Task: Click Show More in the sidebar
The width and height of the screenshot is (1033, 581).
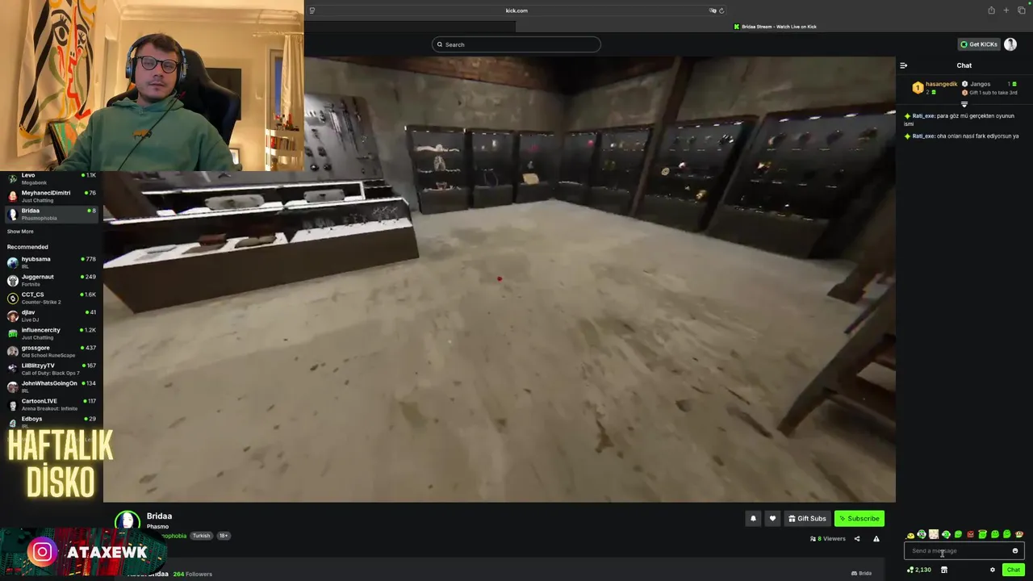Action: 20,232
